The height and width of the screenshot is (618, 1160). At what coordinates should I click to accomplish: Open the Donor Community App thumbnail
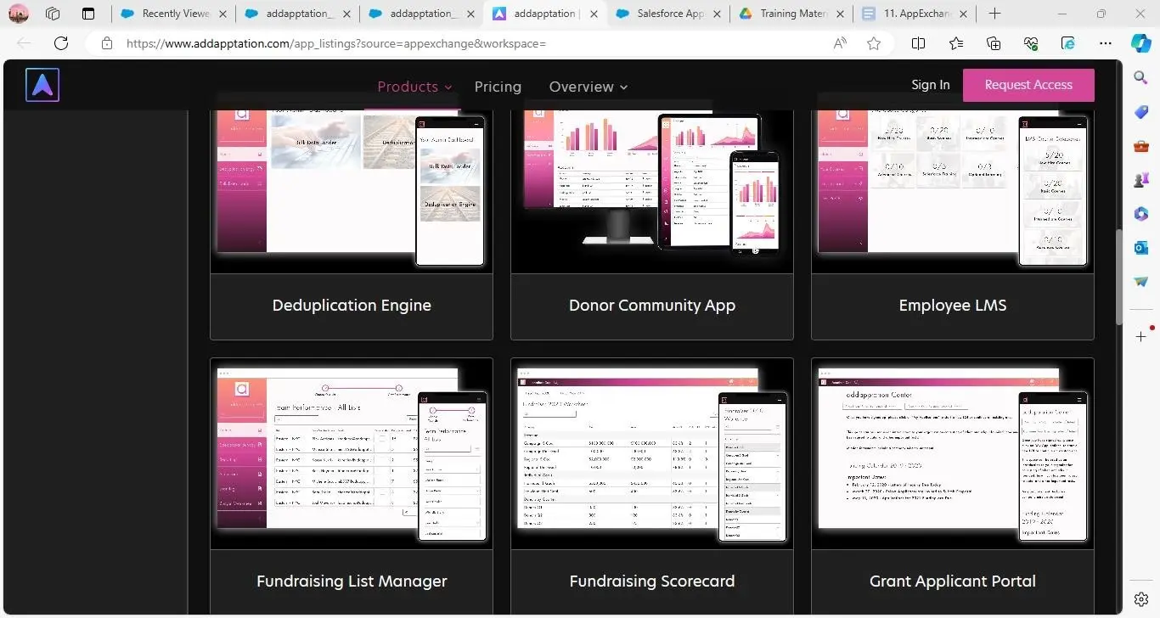pos(651,183)
